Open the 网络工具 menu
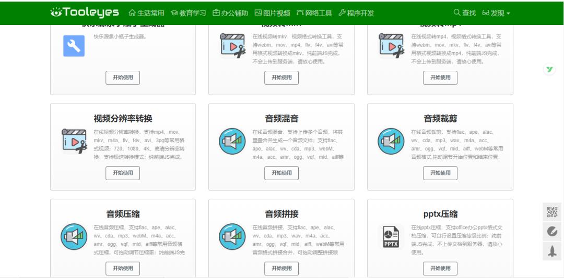 (314, 13)
